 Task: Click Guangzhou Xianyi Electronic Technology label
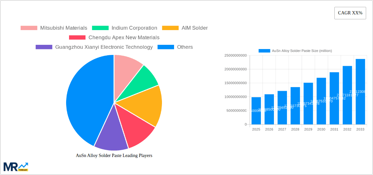tap(104, 47)
